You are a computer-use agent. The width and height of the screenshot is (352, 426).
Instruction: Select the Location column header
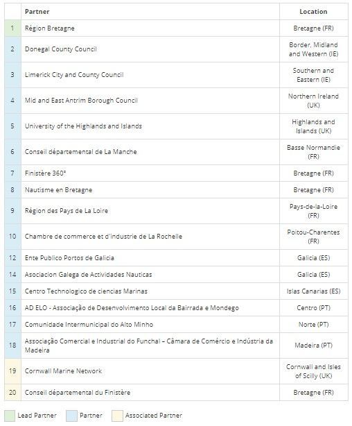point(313,12)
